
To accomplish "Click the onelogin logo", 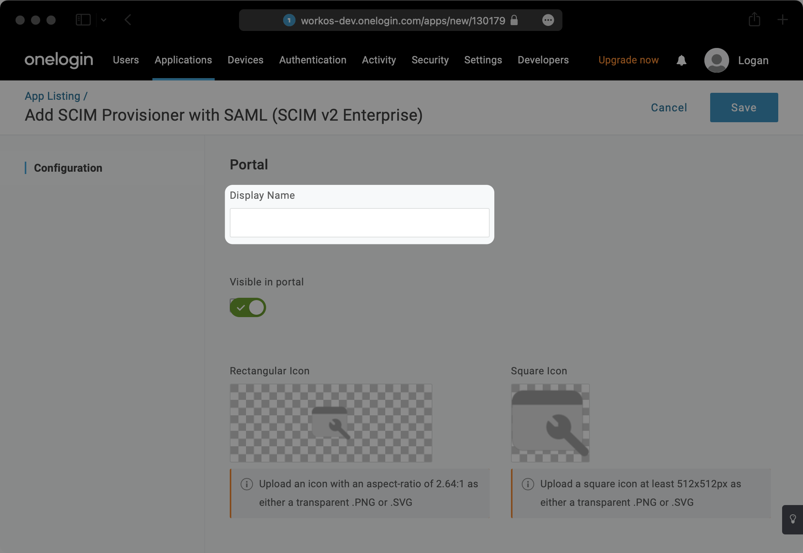I will 58,60.
